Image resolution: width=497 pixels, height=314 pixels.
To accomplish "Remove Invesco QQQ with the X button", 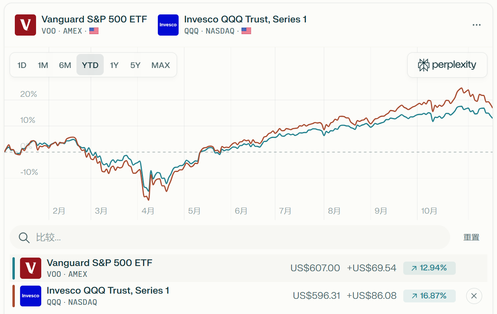I will [474, 296].
